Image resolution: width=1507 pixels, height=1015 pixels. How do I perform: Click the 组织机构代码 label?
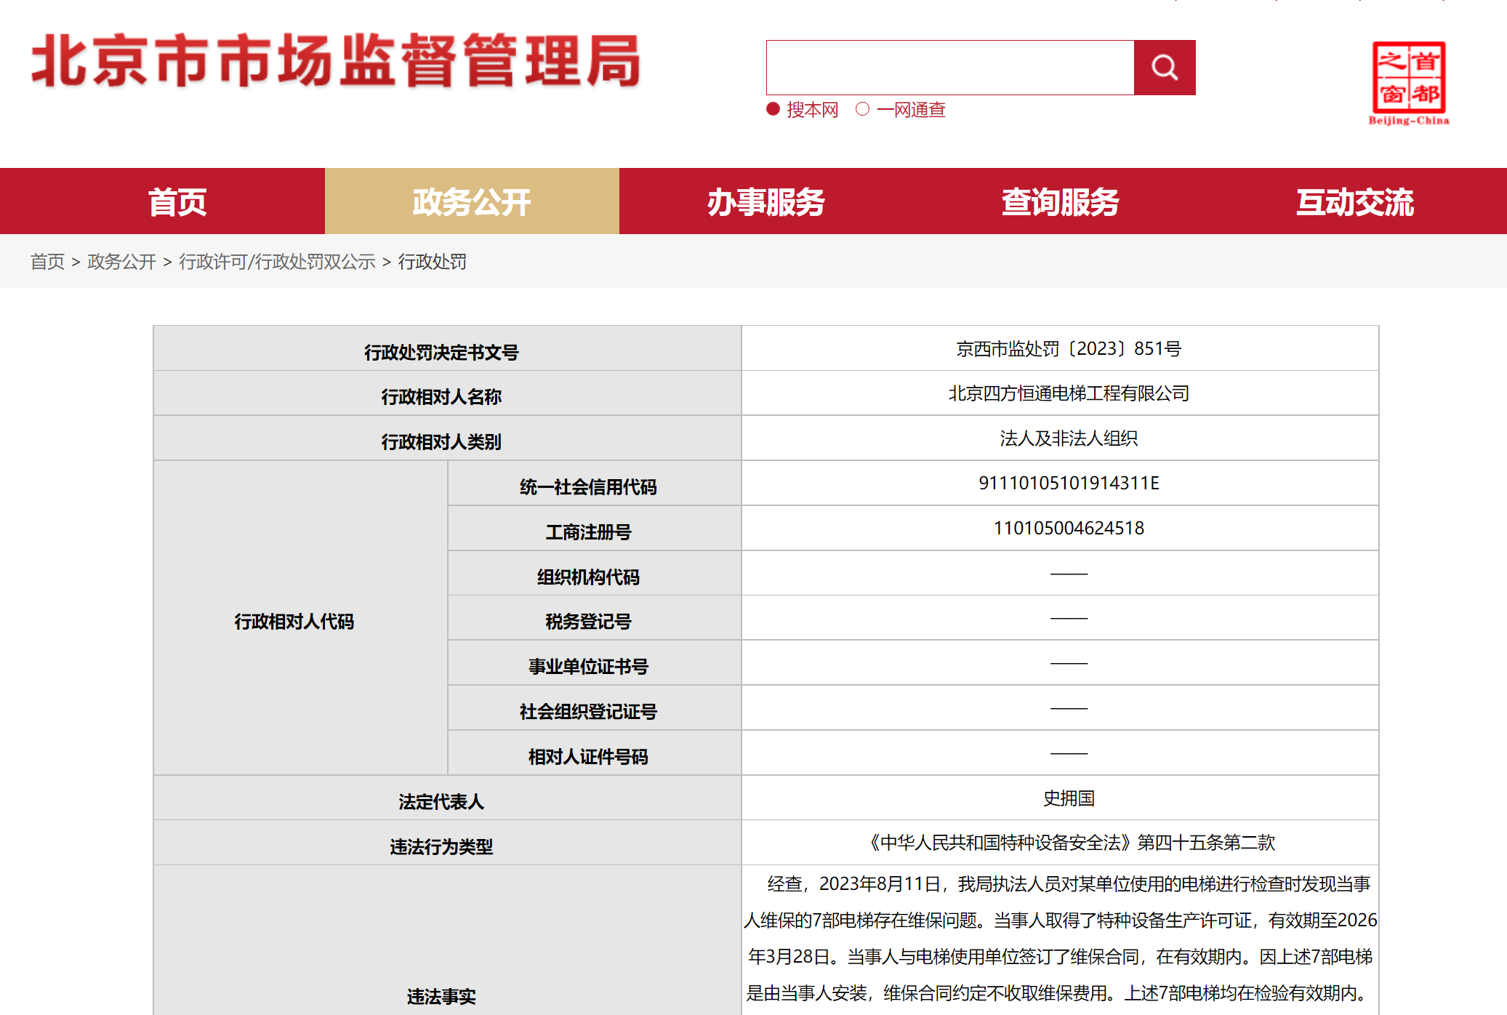click(x=588, y=577)
